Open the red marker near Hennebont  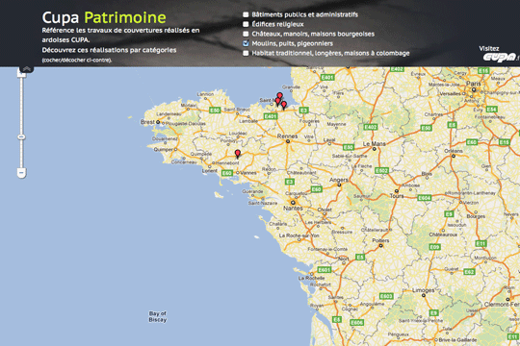[x=238, y=155]
